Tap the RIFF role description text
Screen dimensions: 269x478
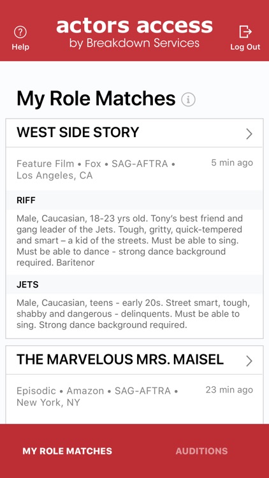point(129,240)
